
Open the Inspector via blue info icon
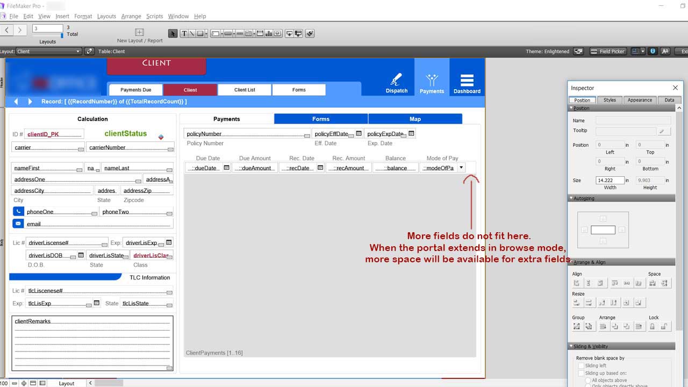point(653,51)
